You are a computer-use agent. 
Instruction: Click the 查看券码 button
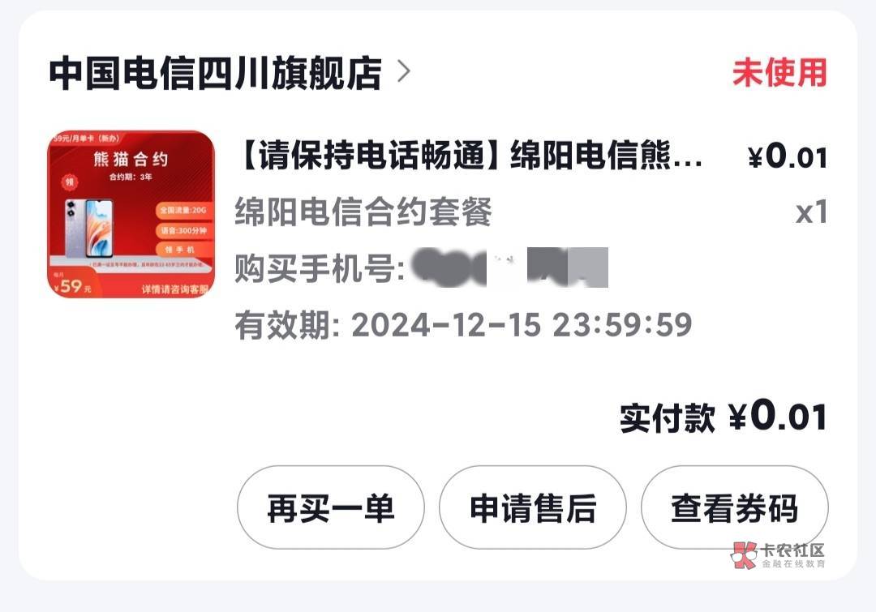[735, 507]
